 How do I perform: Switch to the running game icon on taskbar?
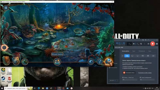click(59, 88)
